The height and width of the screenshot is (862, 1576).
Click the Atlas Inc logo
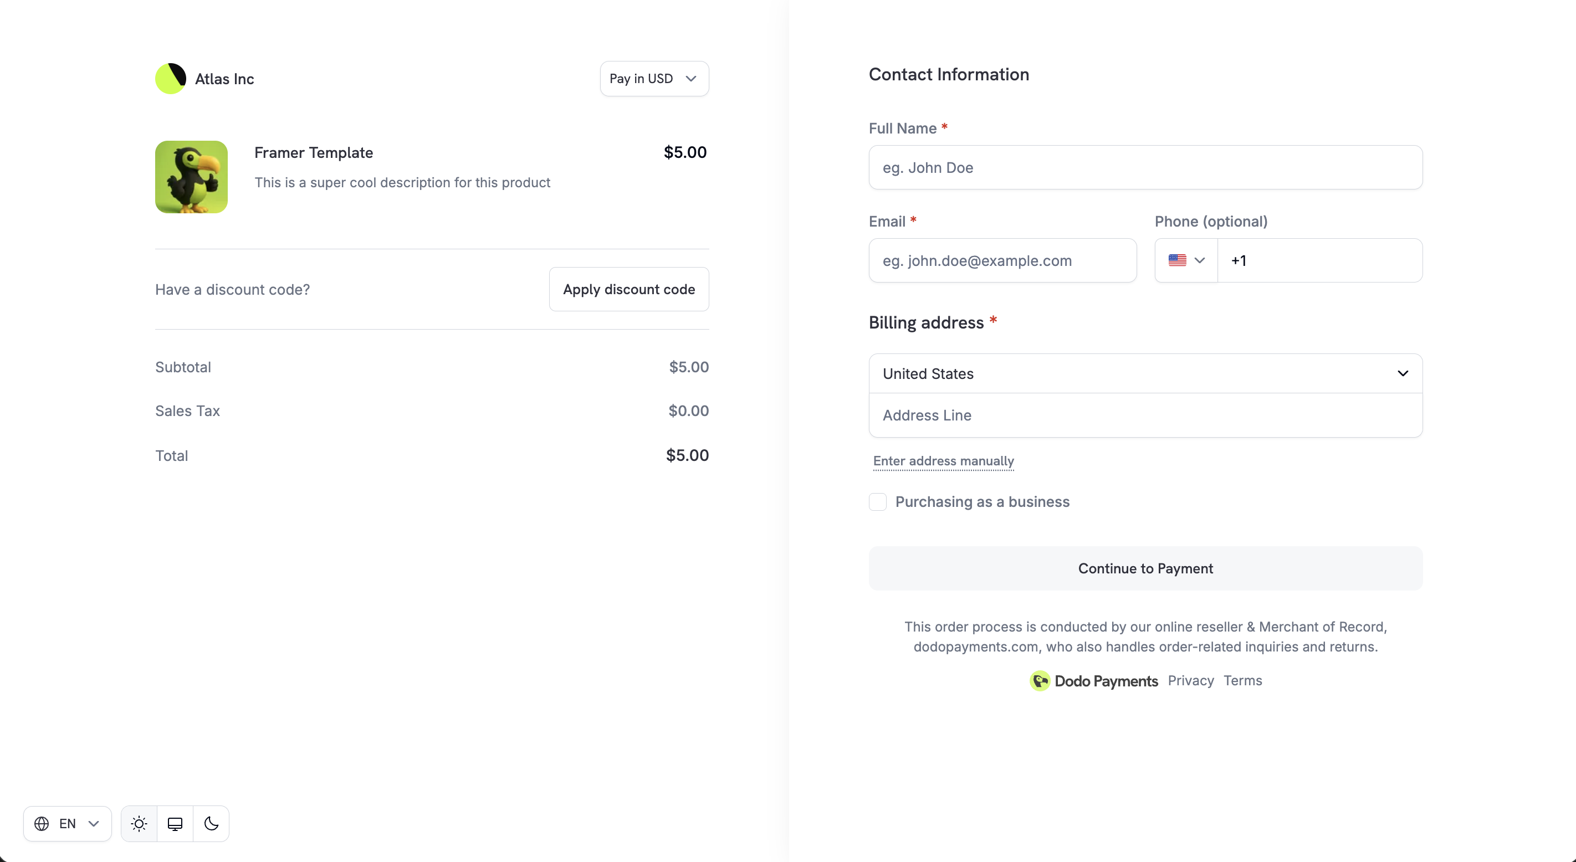pyautogui.click(x=171, y=78)
